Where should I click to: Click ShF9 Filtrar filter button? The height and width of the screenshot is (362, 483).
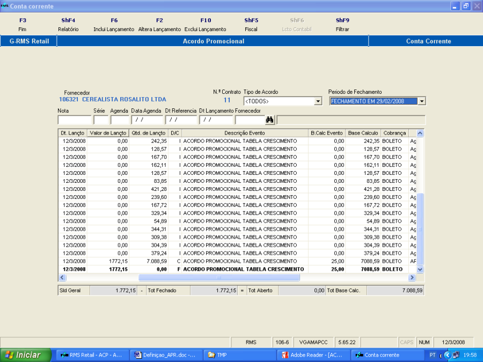pos(342,25)
